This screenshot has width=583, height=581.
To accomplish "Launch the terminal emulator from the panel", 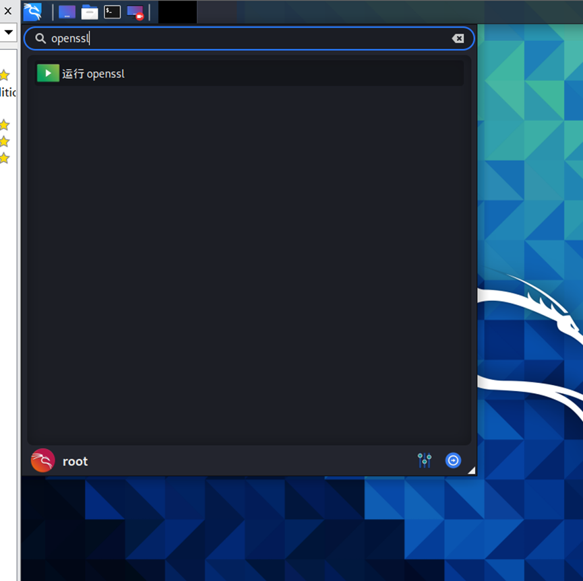I will (113, 12).
